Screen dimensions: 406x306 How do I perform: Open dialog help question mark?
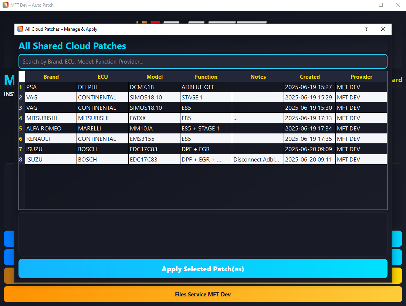pos(366,29)
